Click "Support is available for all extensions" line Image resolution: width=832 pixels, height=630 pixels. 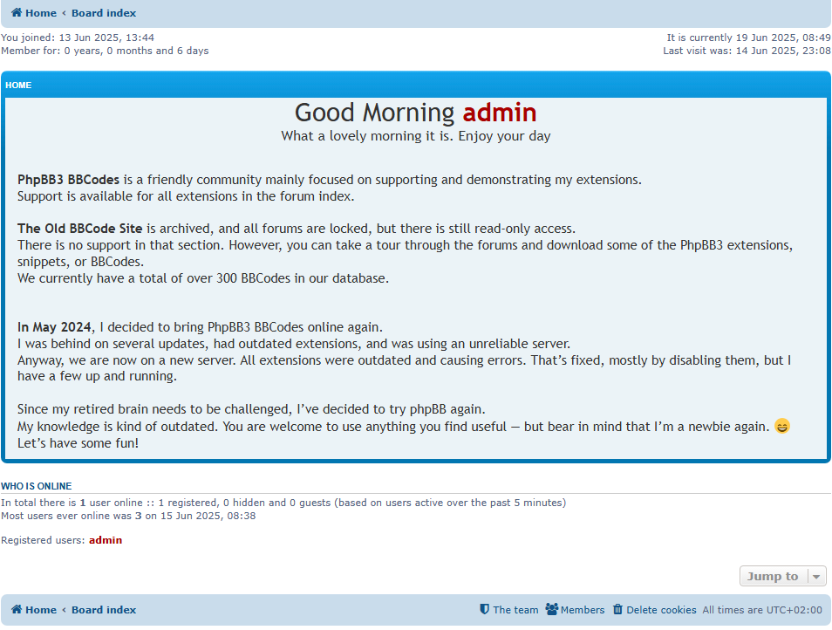point(186,196)
